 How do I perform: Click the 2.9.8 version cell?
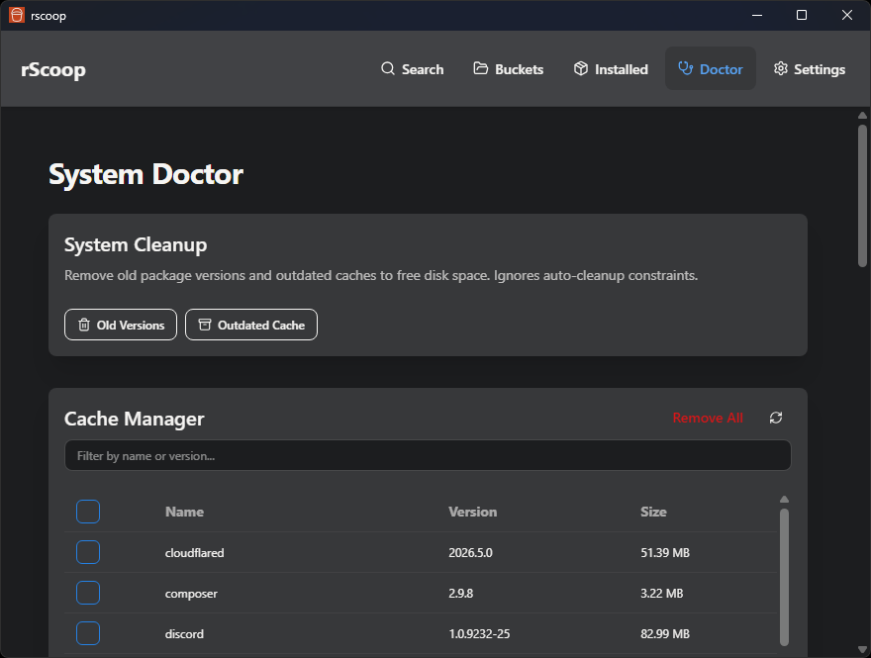coord(461,594)
